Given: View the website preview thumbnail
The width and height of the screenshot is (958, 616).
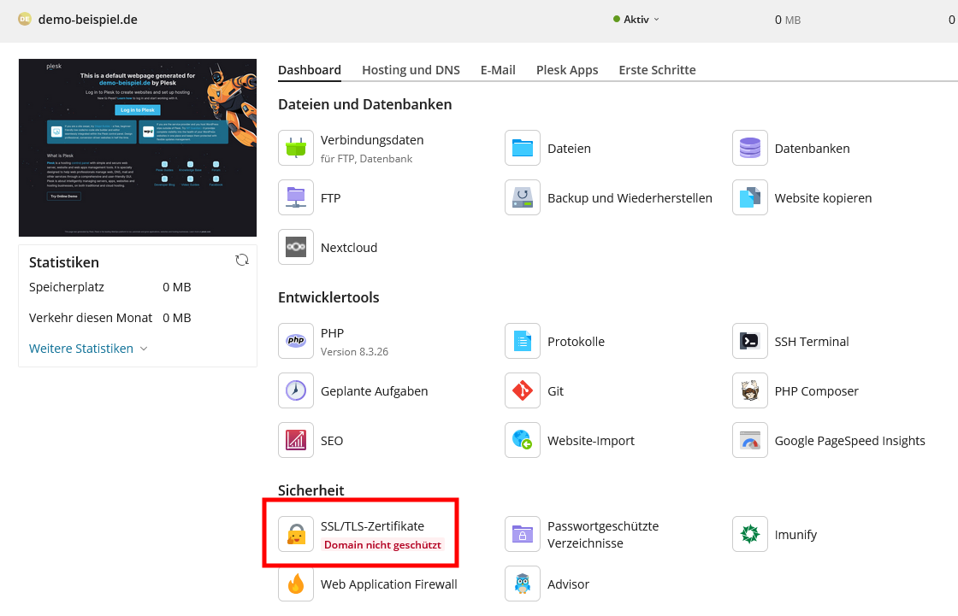Looking at the screenshot, I should 137,147.
